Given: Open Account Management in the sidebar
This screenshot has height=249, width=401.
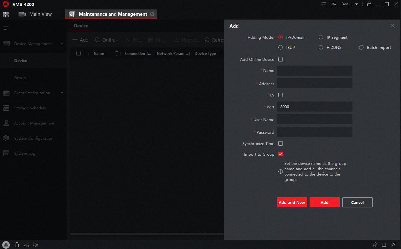Looking at the screenshot, I should tap(34, 123).
